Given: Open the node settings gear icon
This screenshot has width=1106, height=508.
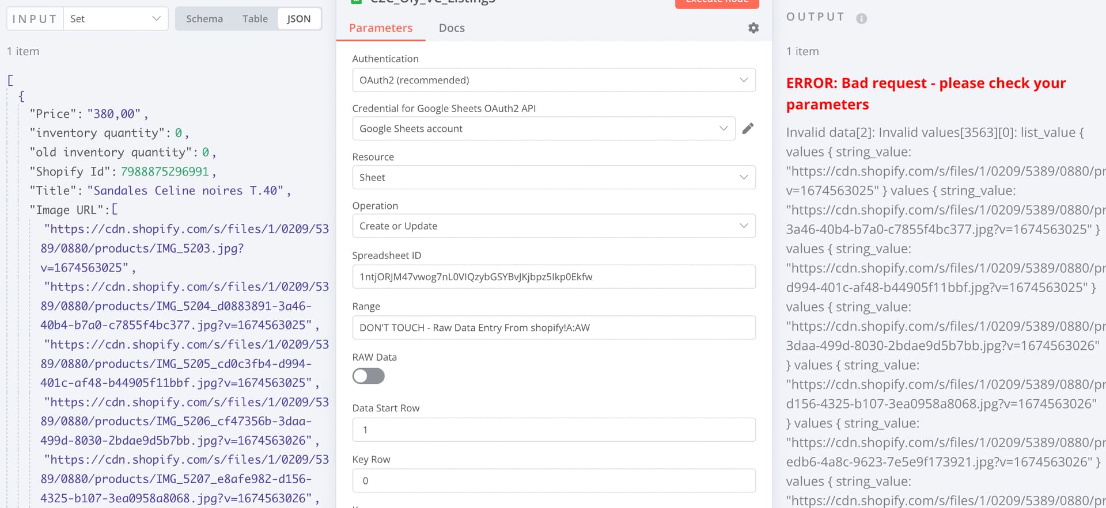Looking at the screenshot, I should coord(753,28).
